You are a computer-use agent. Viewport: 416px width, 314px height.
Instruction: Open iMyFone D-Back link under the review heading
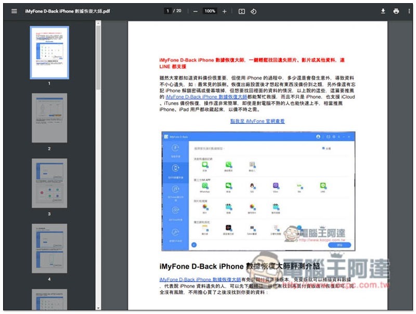pos(200,280)
